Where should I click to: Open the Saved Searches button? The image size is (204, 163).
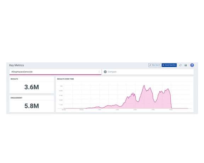click(x=169, y=65)
